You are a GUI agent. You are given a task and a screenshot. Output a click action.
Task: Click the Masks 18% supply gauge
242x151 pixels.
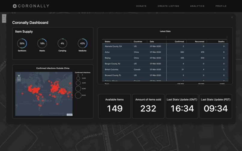point(42,43)
